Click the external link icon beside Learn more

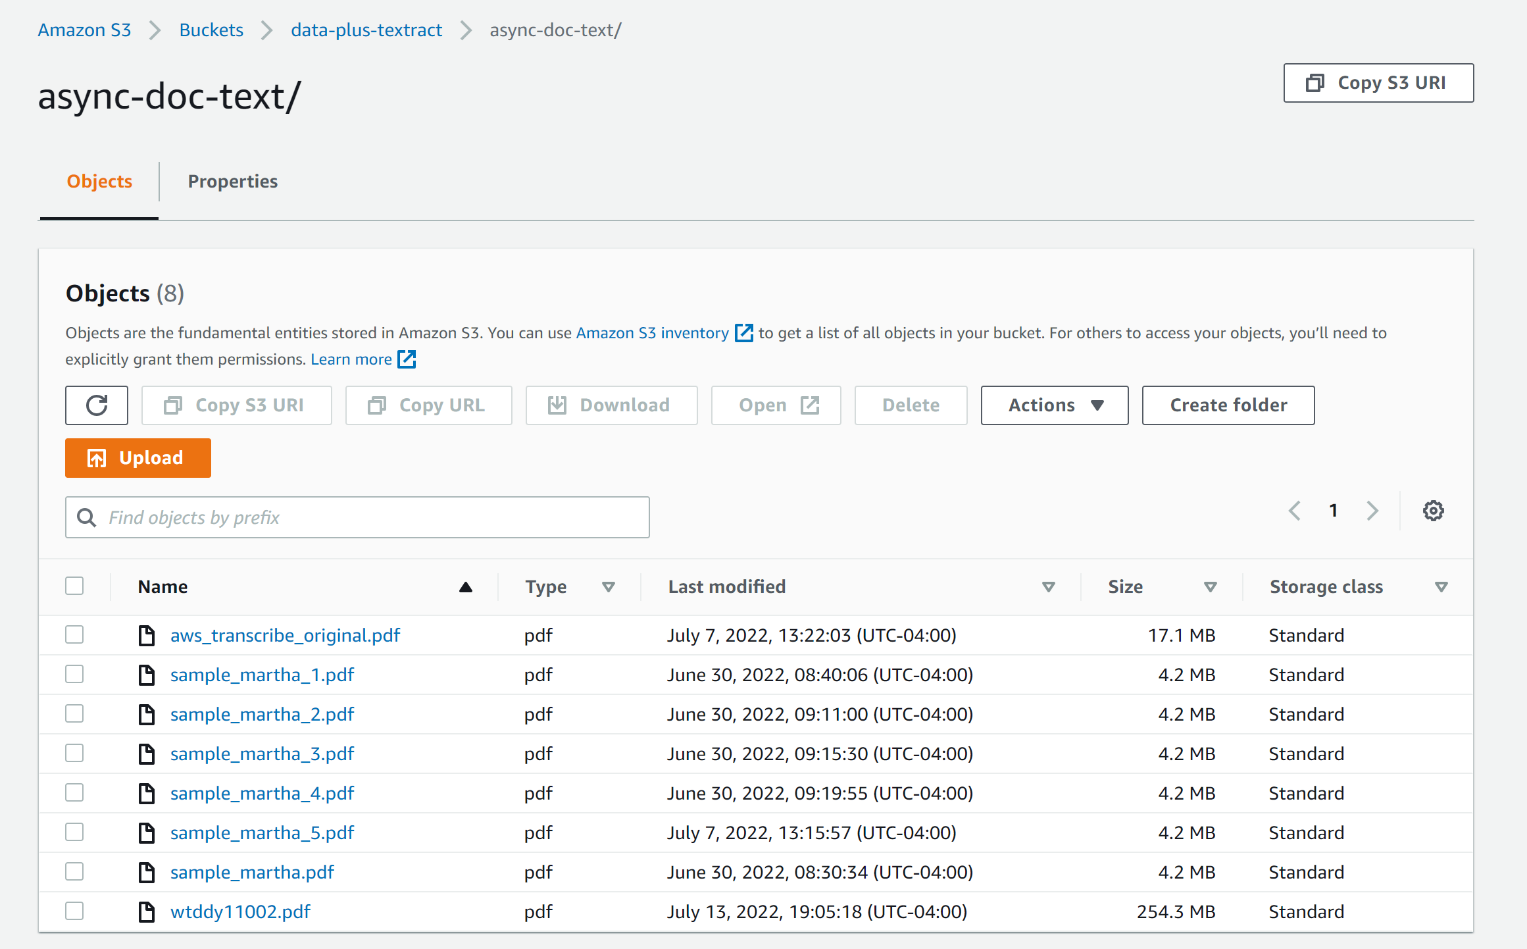pyautogui.click(x=407, y=359)
